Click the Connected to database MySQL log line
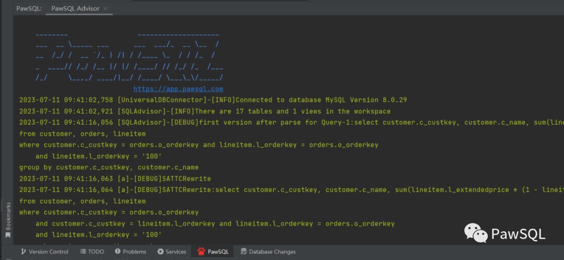This screenshot has height=260, width=564. [x=213, y=100]
